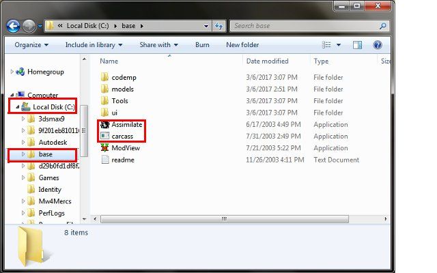Sort by the Name column header
The width and height of the screenshot is (437, 273).
[x=109, y=61]
